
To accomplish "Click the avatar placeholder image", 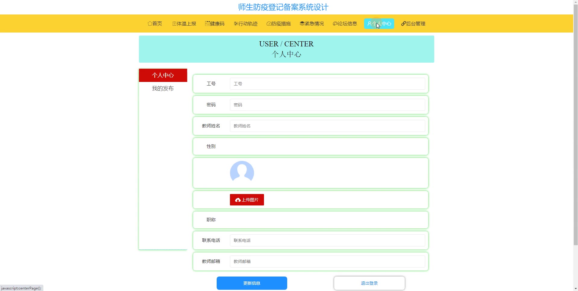I will 242,173.
